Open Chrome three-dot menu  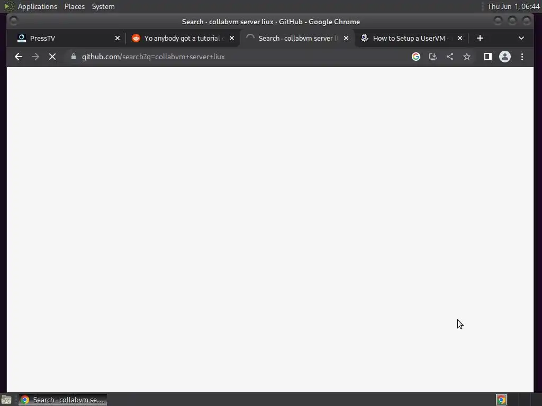pos(522,57)
